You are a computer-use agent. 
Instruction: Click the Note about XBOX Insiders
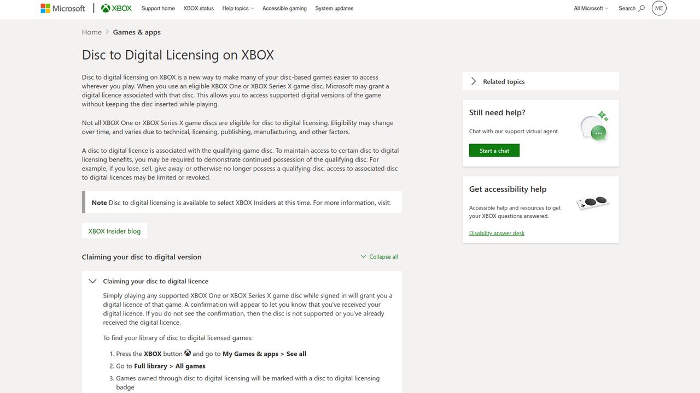point(242,202)
